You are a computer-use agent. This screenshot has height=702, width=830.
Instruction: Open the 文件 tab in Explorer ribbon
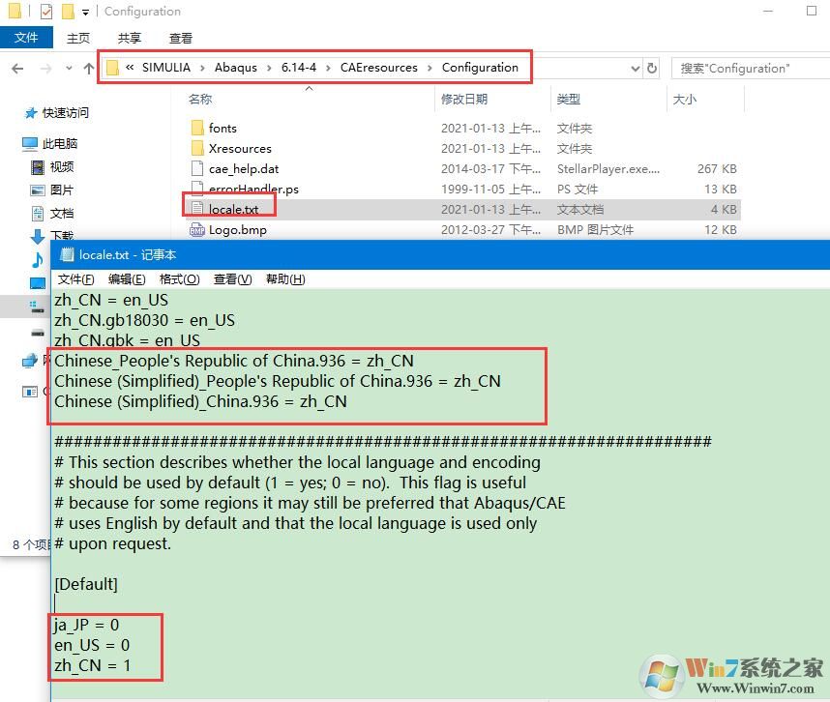point(26,38)
